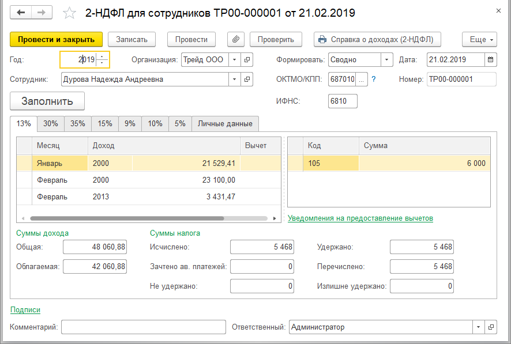Screen dimensions: 511x344
Task: Open attached files via paperclip icon
Action: (x=236, y=39)
